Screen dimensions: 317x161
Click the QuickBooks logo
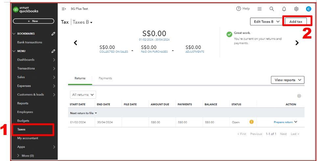pyautogui.click(x=26, y=10)
